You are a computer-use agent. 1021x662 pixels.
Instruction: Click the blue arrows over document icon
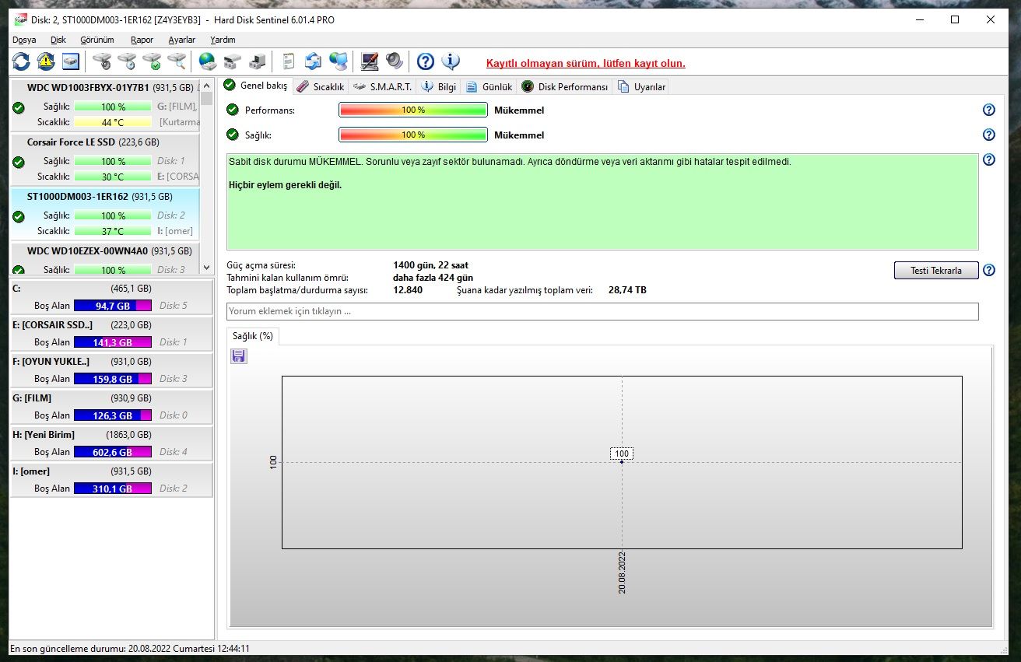[x=313, y=61]
